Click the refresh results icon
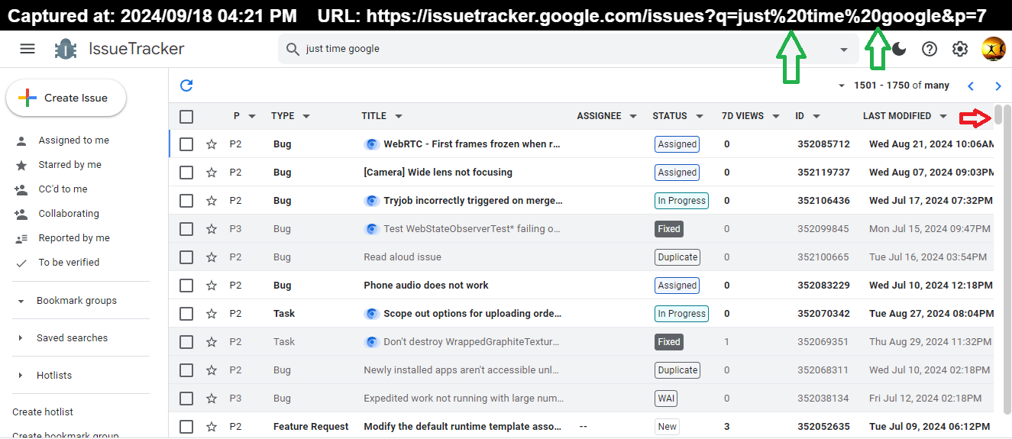1012x439 pixels. click(186, 86)
